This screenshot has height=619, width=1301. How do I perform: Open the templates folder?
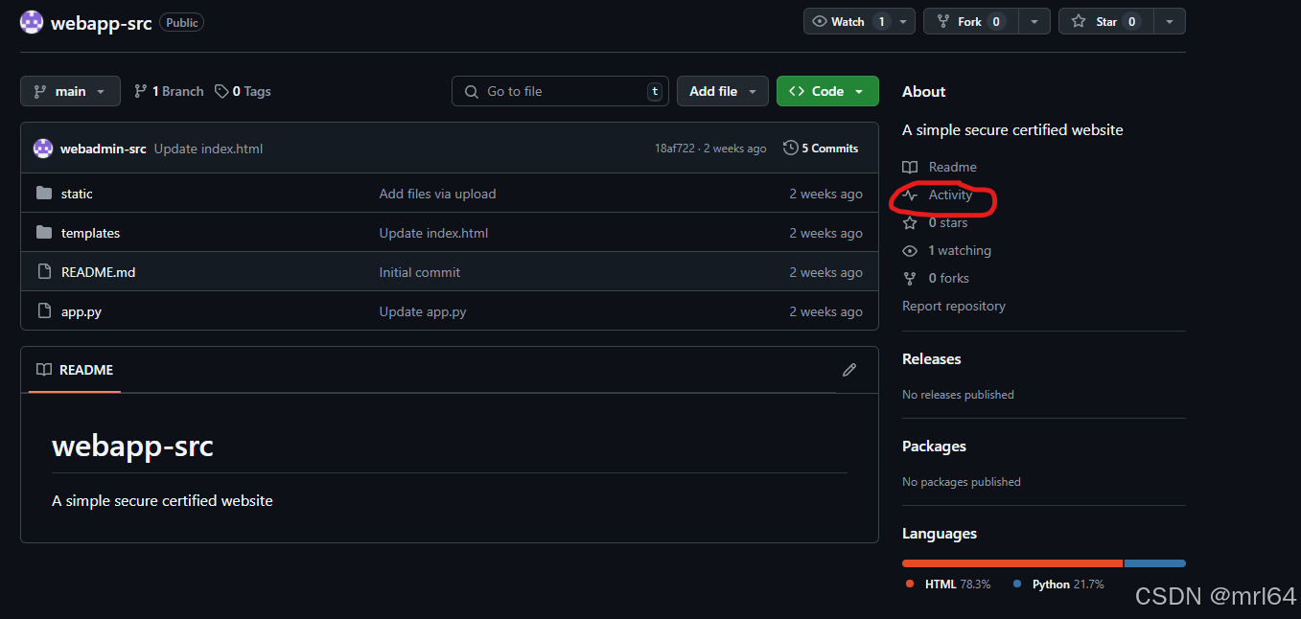coord(90,233)
